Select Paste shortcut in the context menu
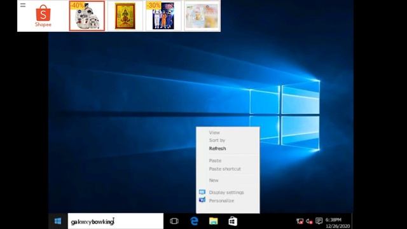Image resolution: width=407 pixels, height=229 pixels. click(224, 169)
